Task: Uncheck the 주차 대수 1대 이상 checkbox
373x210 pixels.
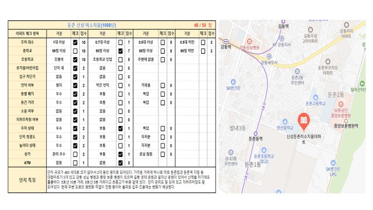Action: (75, 43)
